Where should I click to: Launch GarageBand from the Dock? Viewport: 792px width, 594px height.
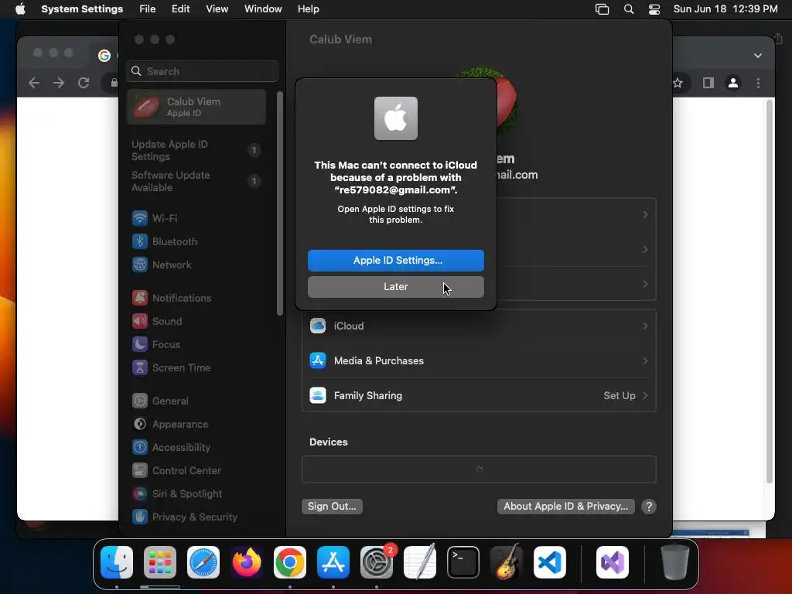[507, 562]
